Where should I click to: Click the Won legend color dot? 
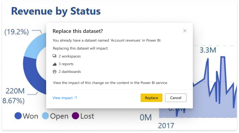click(x=18, y=116)
